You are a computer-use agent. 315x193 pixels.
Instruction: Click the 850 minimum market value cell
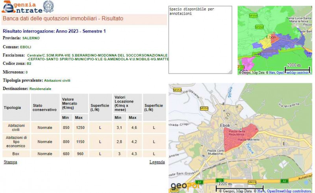click(x=66, y=128)
